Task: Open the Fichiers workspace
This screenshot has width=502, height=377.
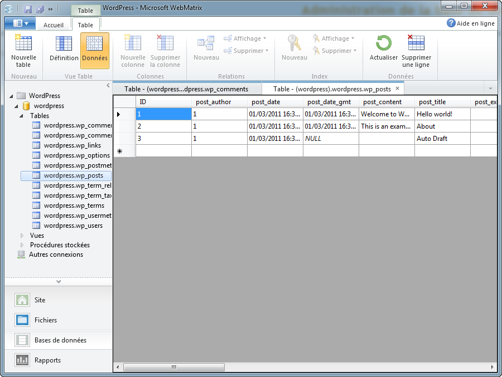Action: [45, 320]
